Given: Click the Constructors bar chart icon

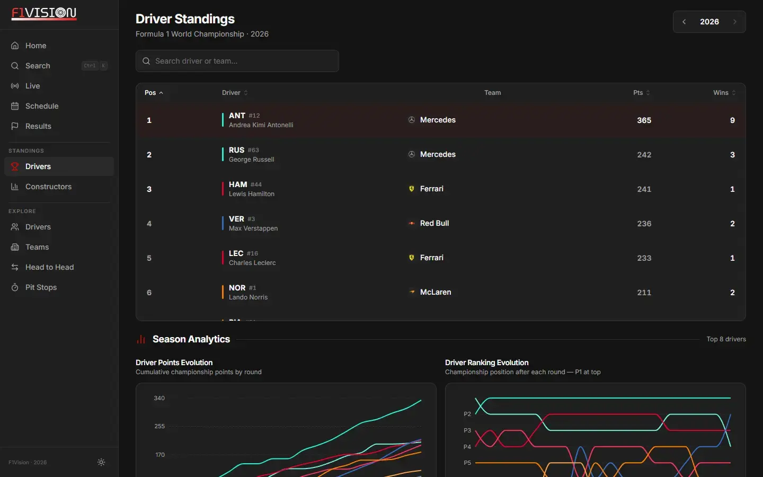Looking at the screenshot, I should point(15,187).
